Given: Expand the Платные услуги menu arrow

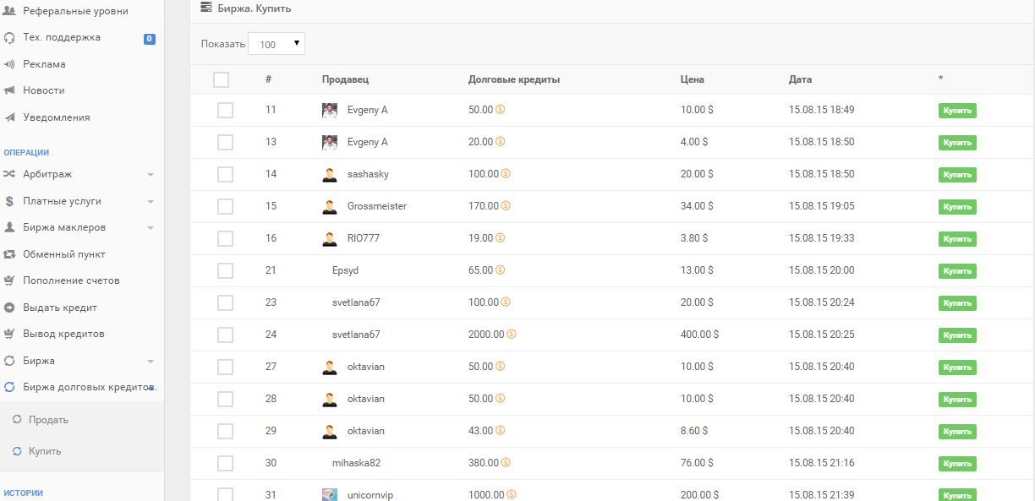Looking at the screenshot, I should [151, 202].
